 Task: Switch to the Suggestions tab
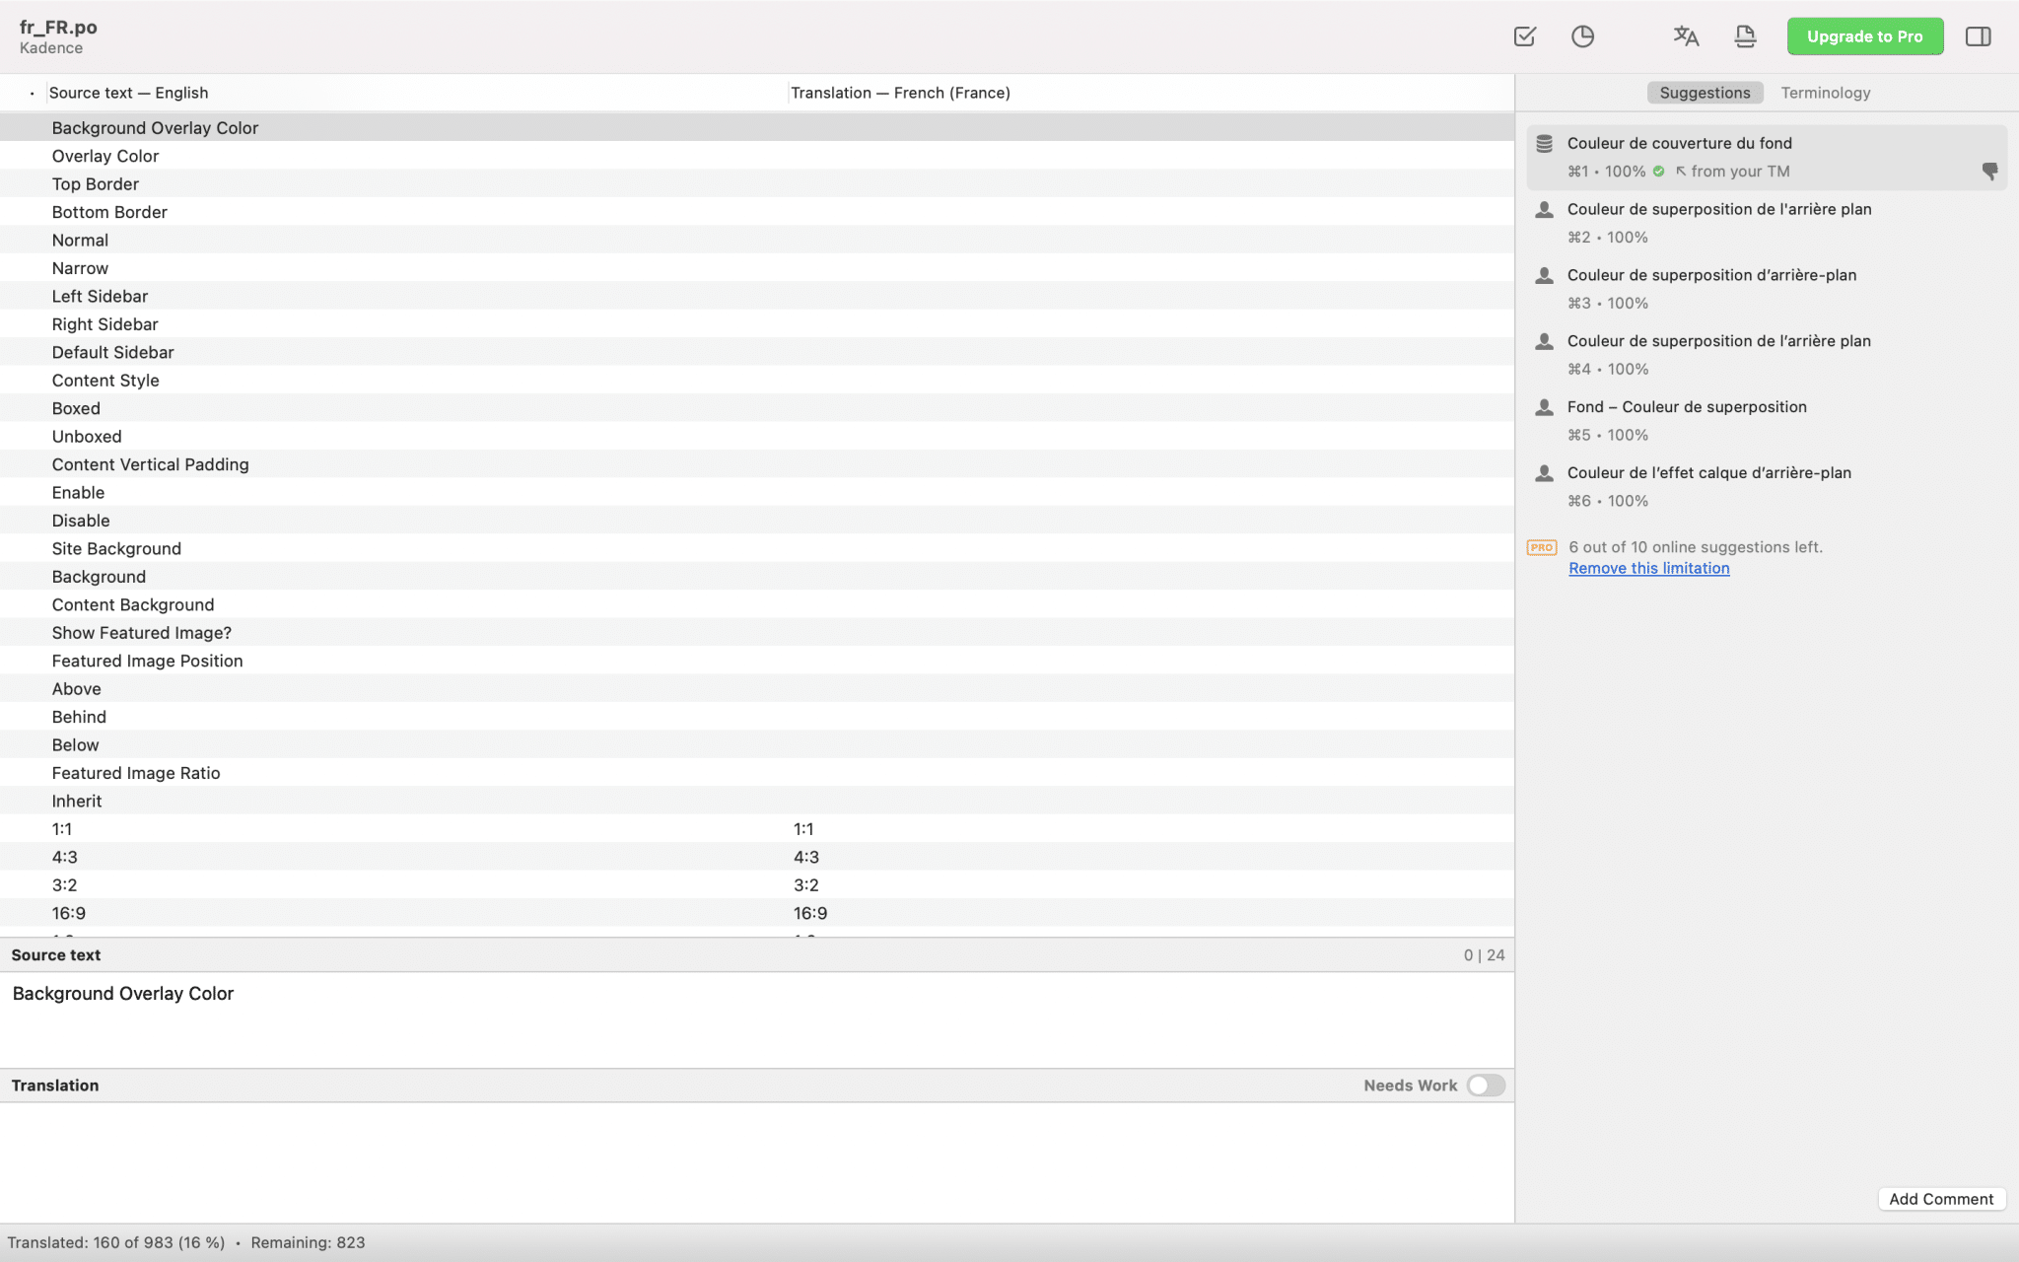coord(1704,92)
